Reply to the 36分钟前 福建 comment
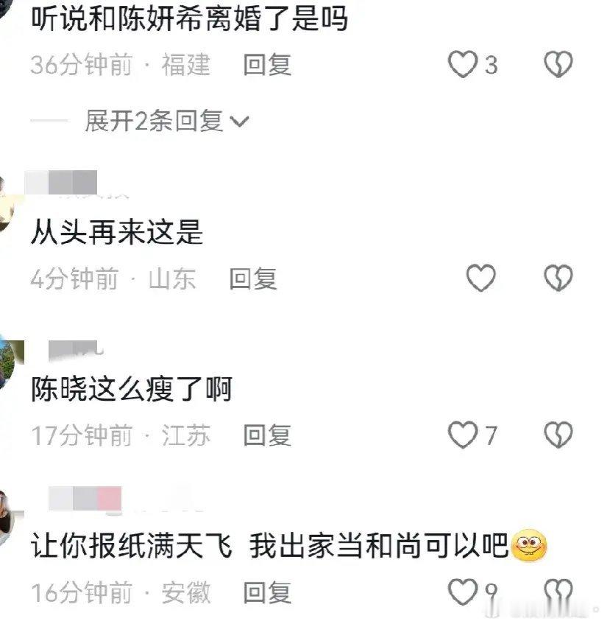 coord(267,65)
